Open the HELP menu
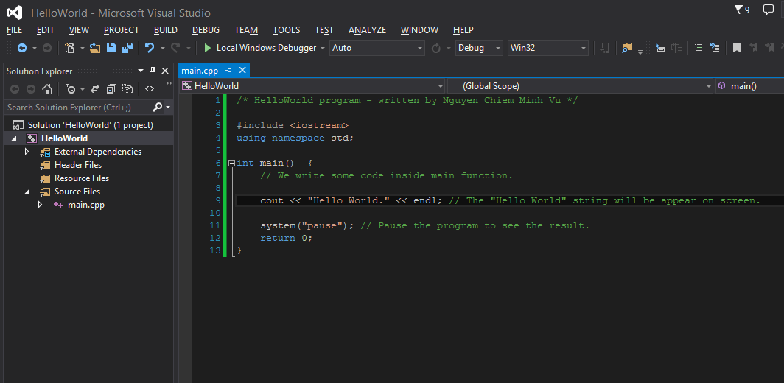This screenshot has width=784, height=383. point(463,30)
